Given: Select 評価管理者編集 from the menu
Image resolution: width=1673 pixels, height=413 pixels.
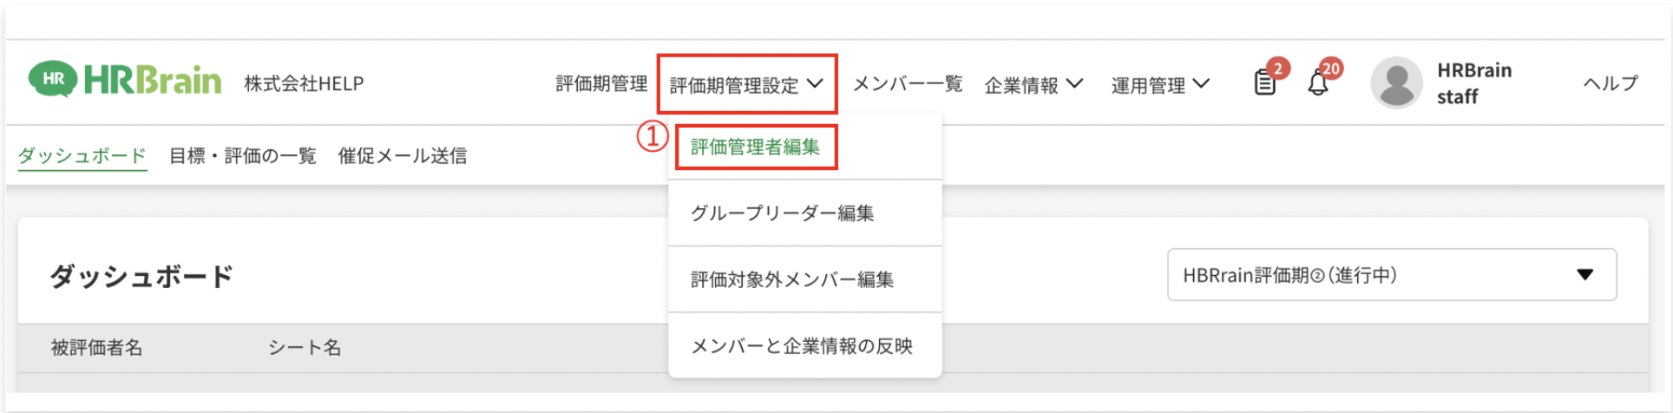Looking at the screenshot, I should pyautogui.click(x=755, y=147).
